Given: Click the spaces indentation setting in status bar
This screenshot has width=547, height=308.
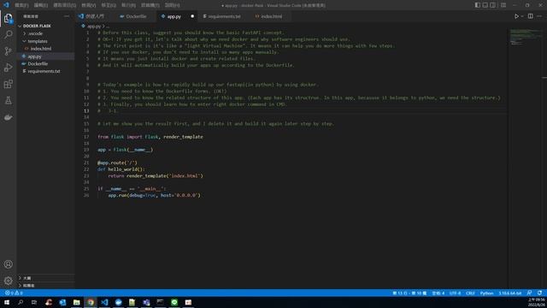Looking at the screenshot, I should (x=438, y=293).
